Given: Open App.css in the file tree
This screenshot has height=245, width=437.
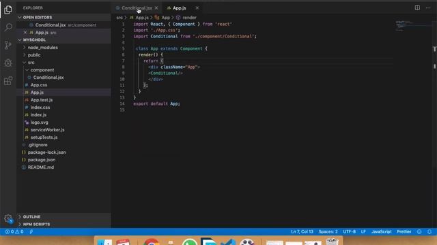Looking at the screenshot, I should (x=39, y=85).
